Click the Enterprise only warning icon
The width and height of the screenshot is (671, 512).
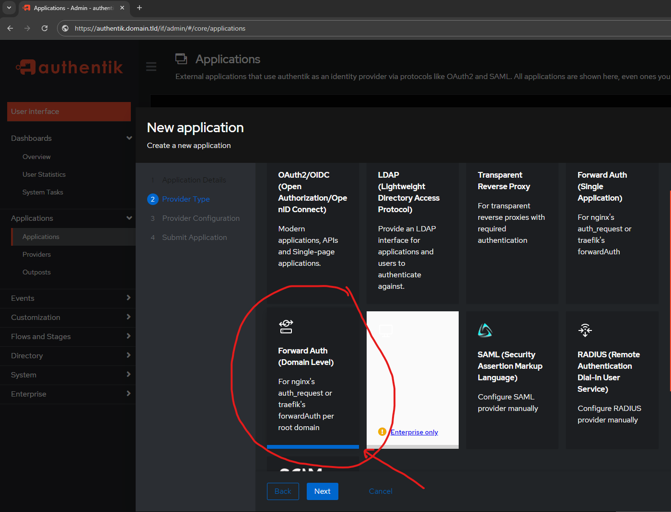[x=382, y=432]
